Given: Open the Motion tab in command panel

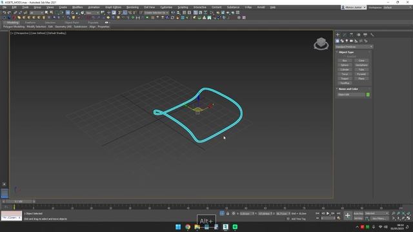Looking at the screenshot, I should 359,34.
